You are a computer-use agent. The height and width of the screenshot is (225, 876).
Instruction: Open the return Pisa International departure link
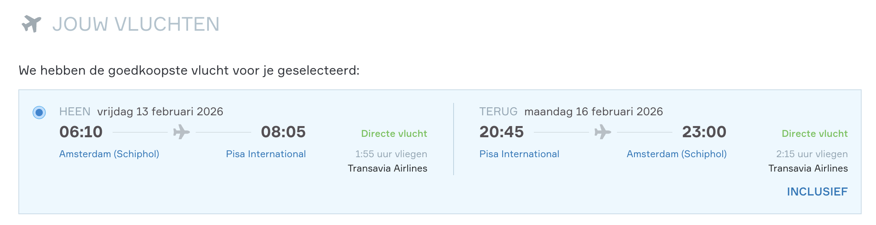(519, 154)
